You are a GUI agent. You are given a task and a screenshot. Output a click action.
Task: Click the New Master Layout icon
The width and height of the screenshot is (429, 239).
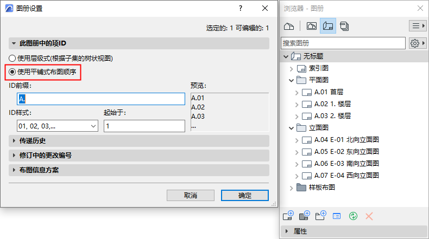point(304,216)
